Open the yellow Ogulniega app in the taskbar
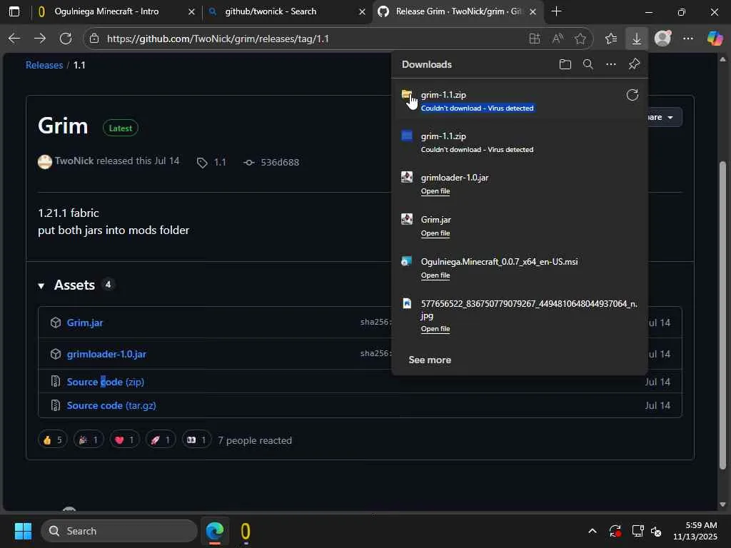Screen dimensions: 731x548 click(x=246, y=531)
